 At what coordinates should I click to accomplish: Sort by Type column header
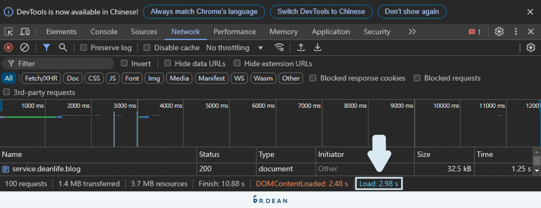tap(286, 155)
